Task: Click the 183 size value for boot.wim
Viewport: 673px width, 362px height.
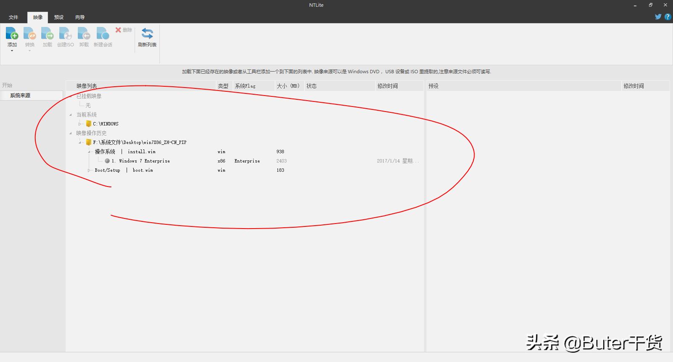Action: (x=280, y=170)
